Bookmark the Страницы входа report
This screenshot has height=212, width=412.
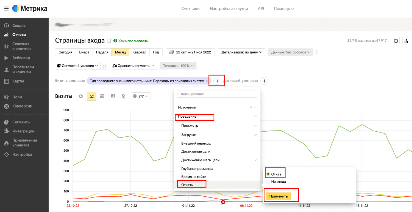[109, 41]
